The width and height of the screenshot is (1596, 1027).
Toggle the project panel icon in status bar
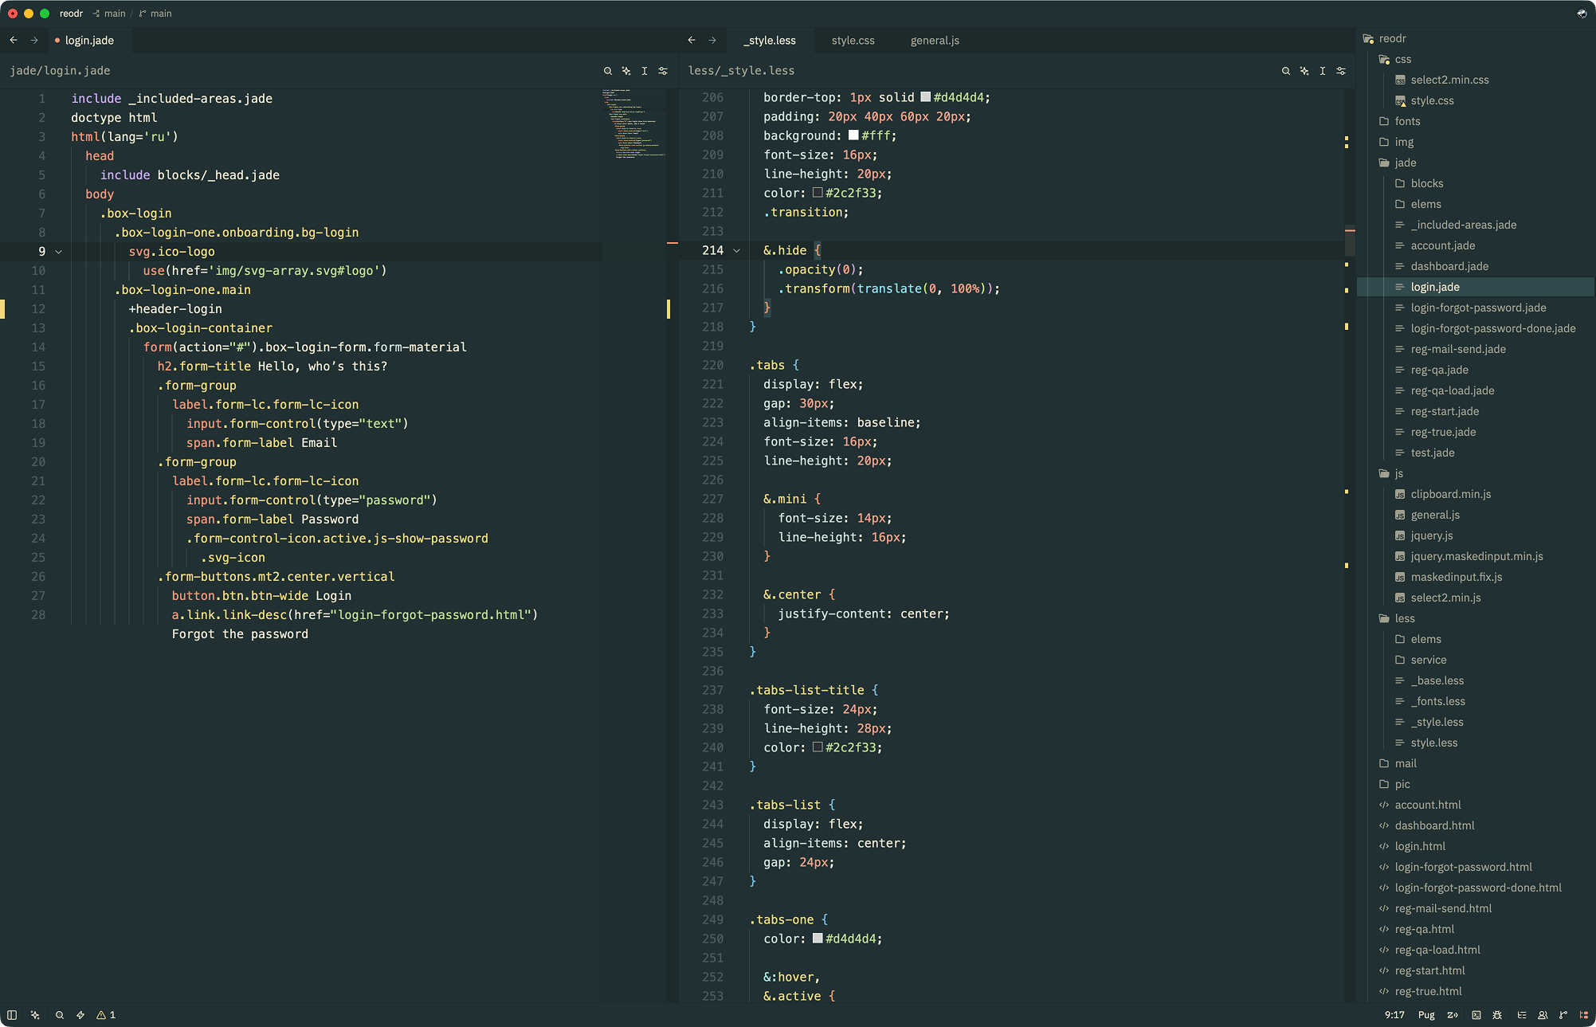[x=1584, y=1015]
